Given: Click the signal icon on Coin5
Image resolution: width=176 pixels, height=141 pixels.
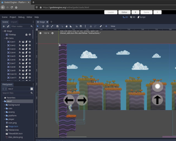Looking at the screenshot, I should pyautogui.click(x=20, y=56).
